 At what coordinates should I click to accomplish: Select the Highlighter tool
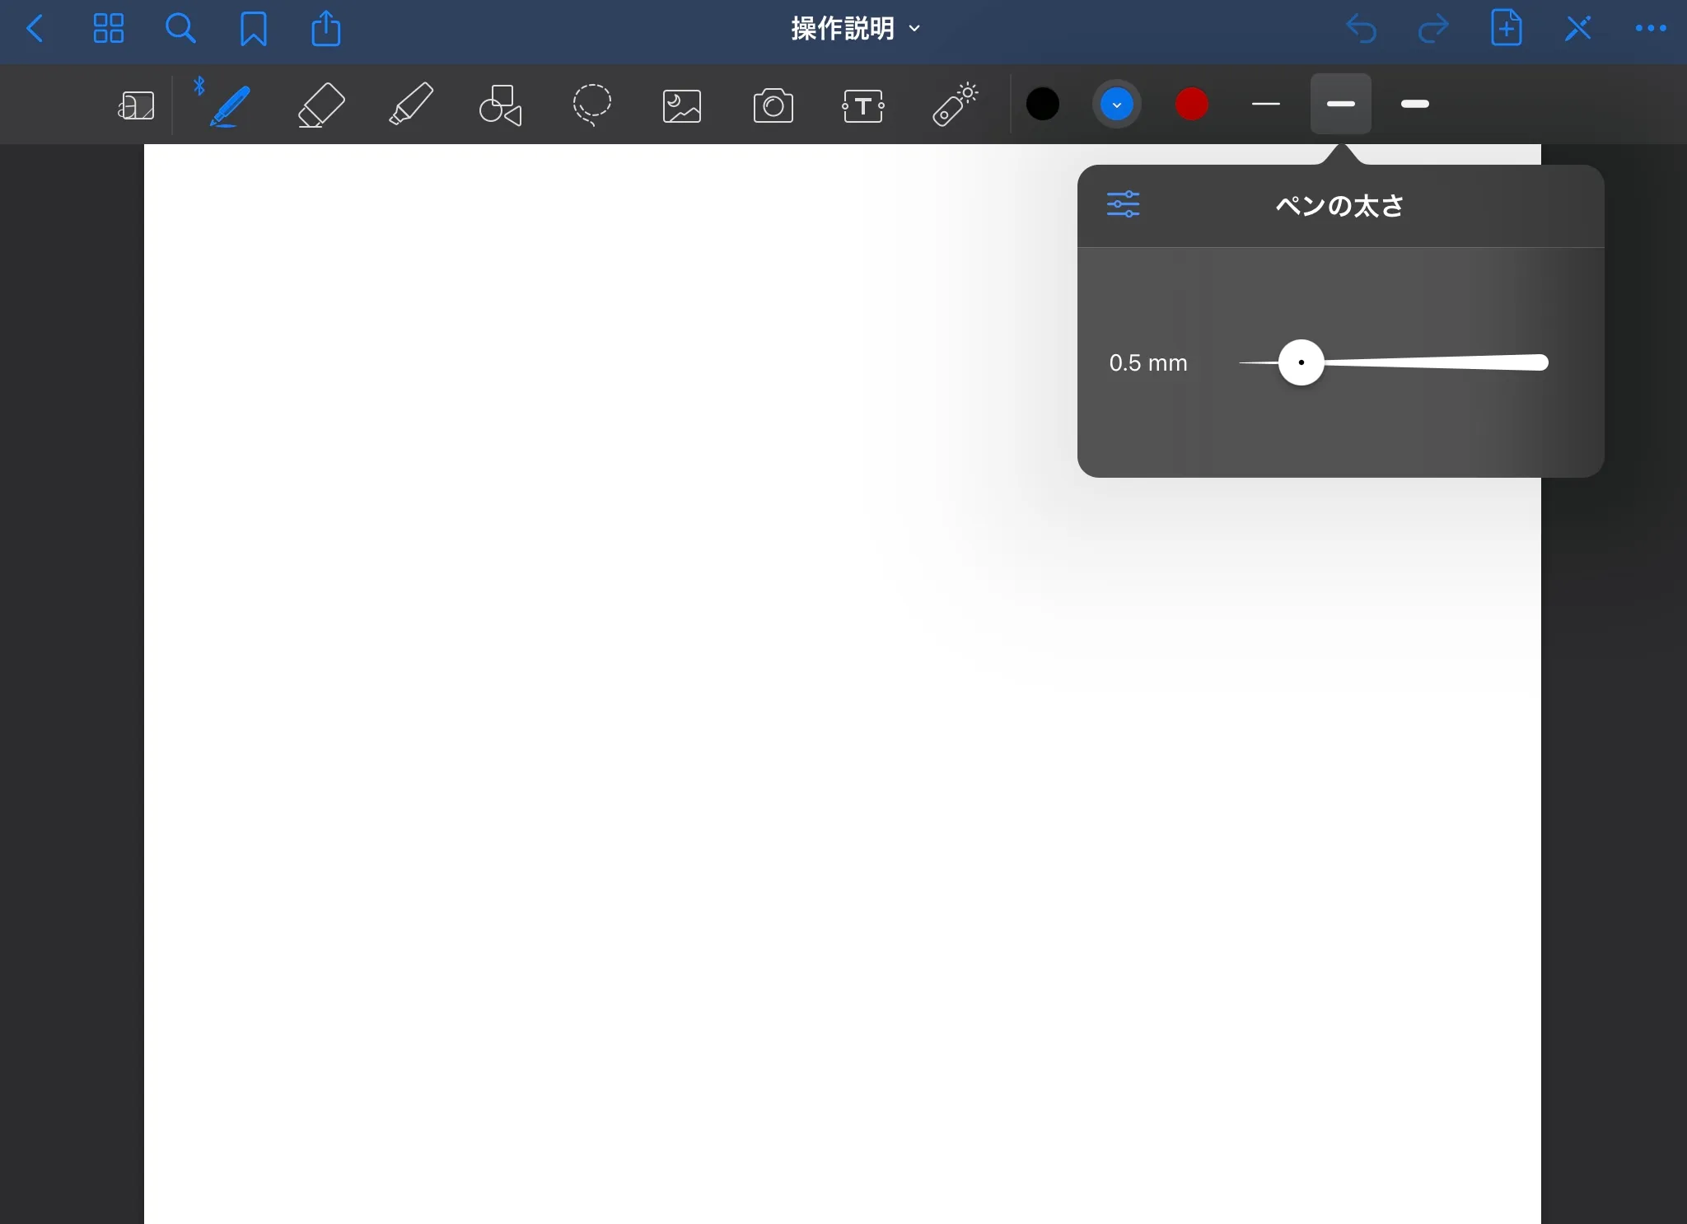[x=410, y=105]
